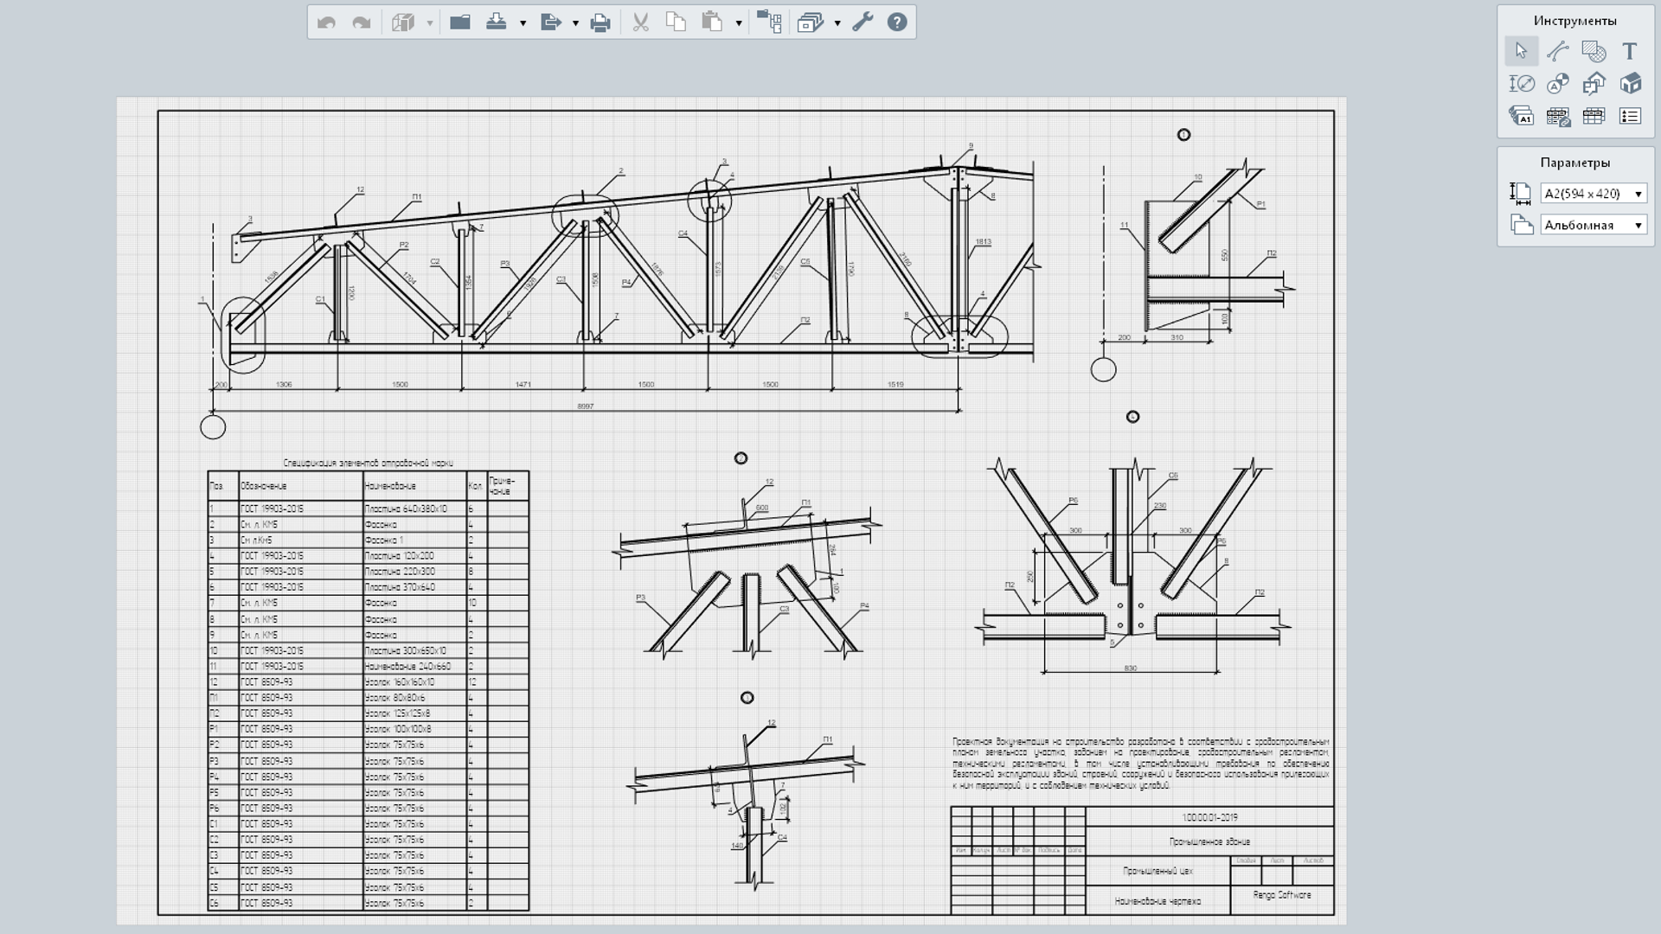This screenshot has height=934, width=1661.
Task: Open the save options dropdown arrow
Action: [523, 23]
